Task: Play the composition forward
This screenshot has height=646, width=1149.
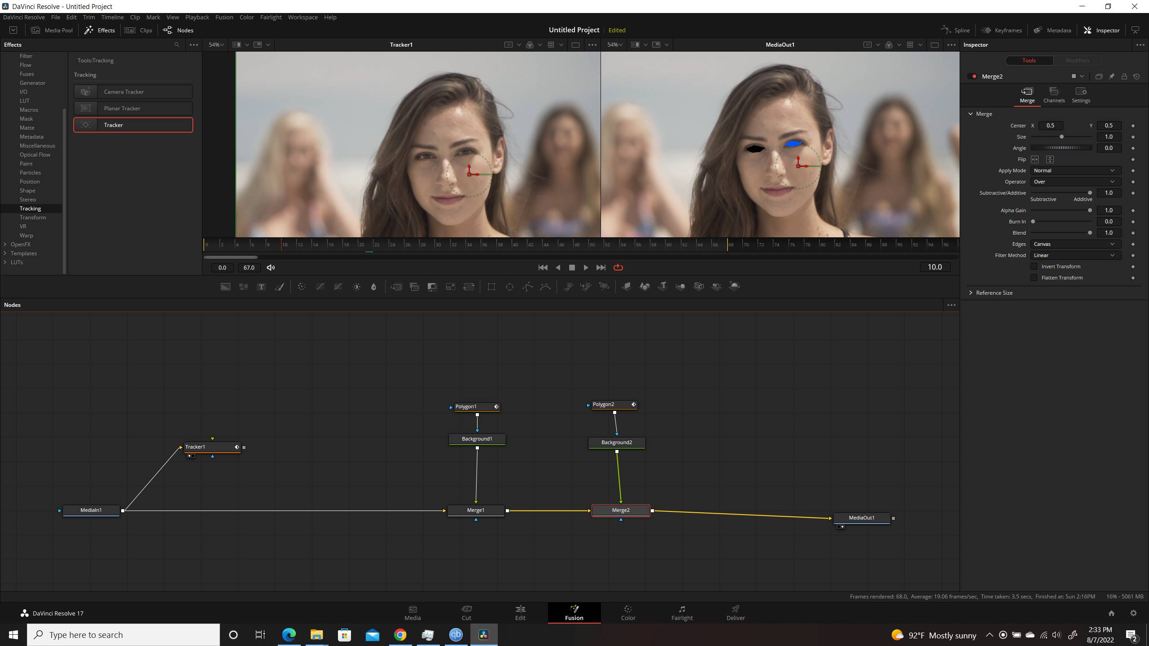Action: point(586,268)
